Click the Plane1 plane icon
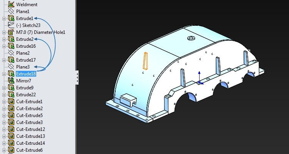This screenshot has height=154, width=289. [11, 11]
